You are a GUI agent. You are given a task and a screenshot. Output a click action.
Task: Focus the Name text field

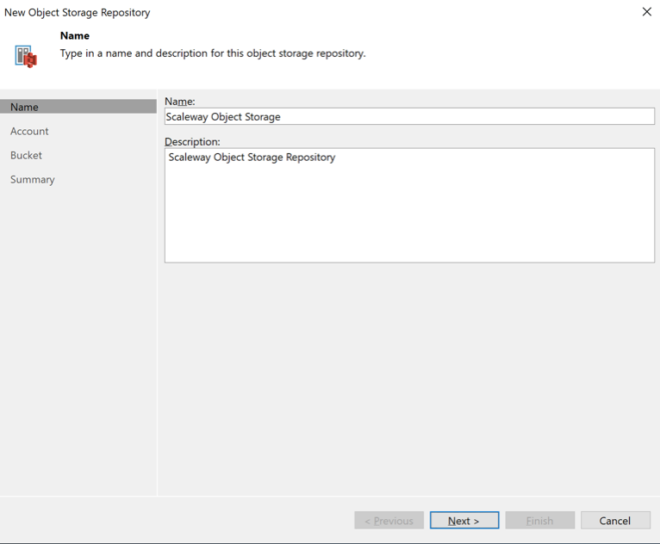(409, 116)
